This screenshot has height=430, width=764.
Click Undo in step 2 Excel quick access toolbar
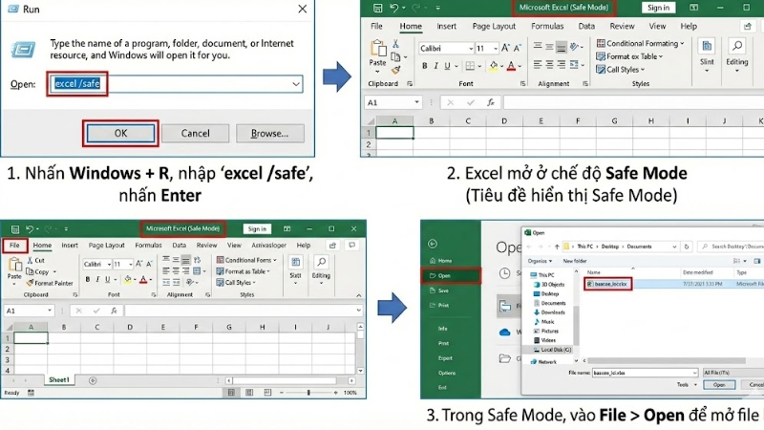pyautogui.click(x=394, y=8)
